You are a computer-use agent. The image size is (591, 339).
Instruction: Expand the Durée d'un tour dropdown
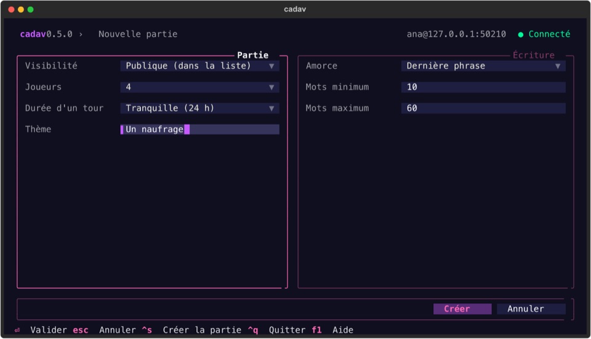(x=199, y=108)
